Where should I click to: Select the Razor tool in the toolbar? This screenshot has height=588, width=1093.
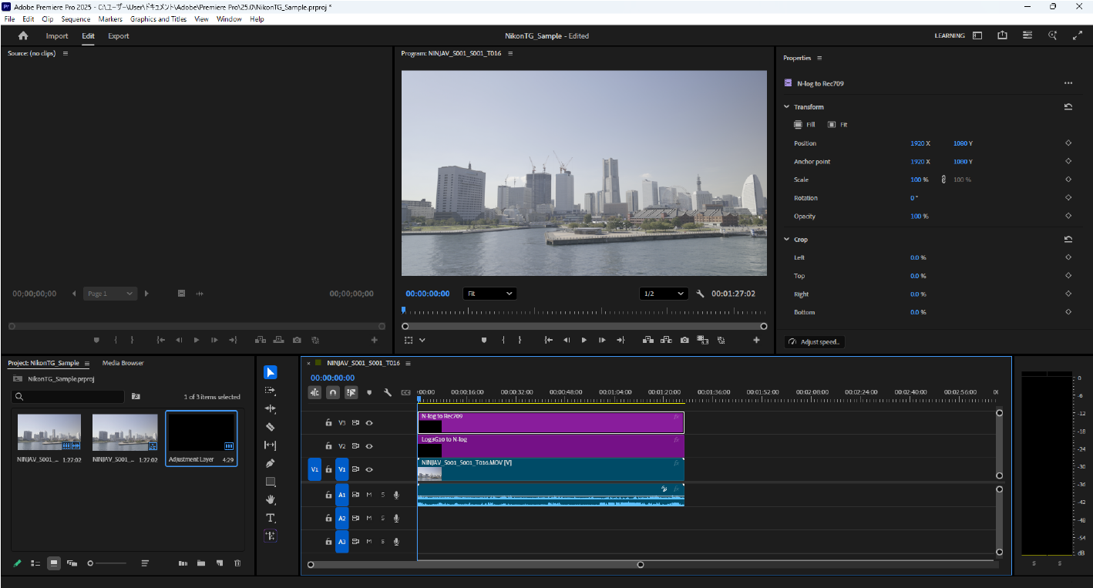coord(270,427)
